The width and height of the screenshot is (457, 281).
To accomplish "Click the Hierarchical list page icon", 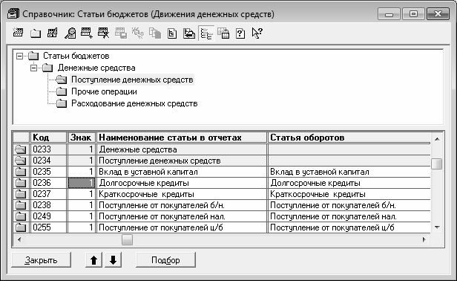I will click(172, 33).
